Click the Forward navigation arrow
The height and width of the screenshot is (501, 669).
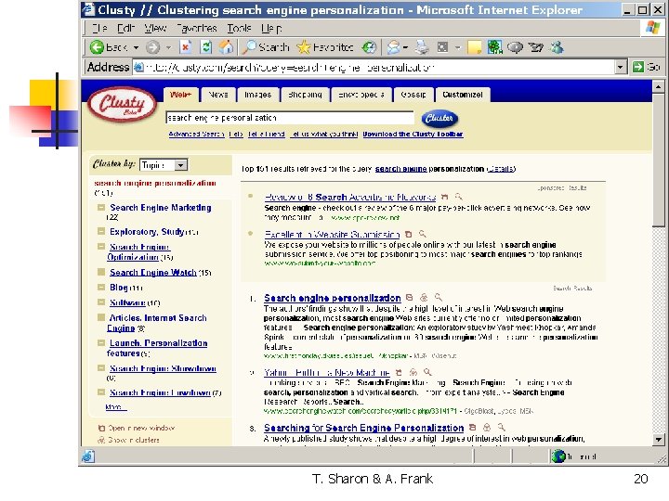tap(152, 47)
